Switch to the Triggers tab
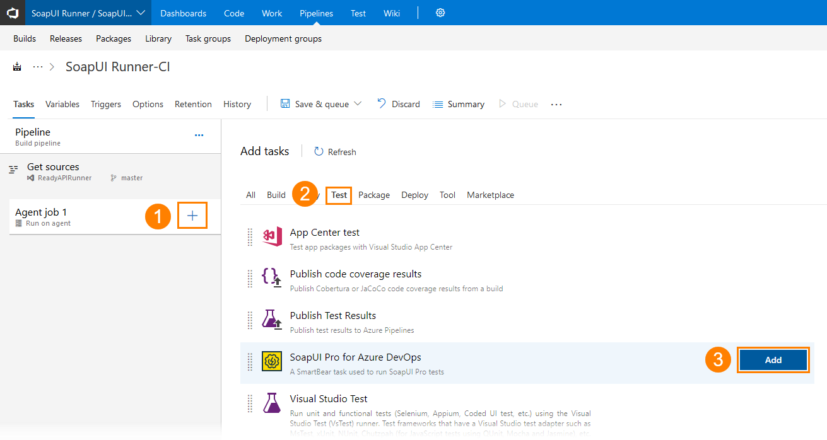 tap(106, 104)
